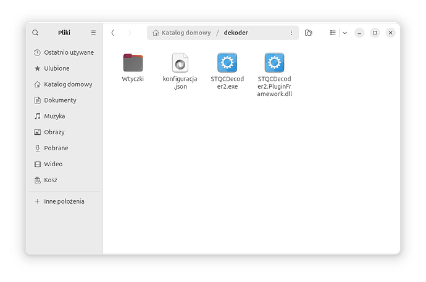426x282 pixels.
Task: Select STQCDecoder2.exe file icon
Action: tap(227, 63)
